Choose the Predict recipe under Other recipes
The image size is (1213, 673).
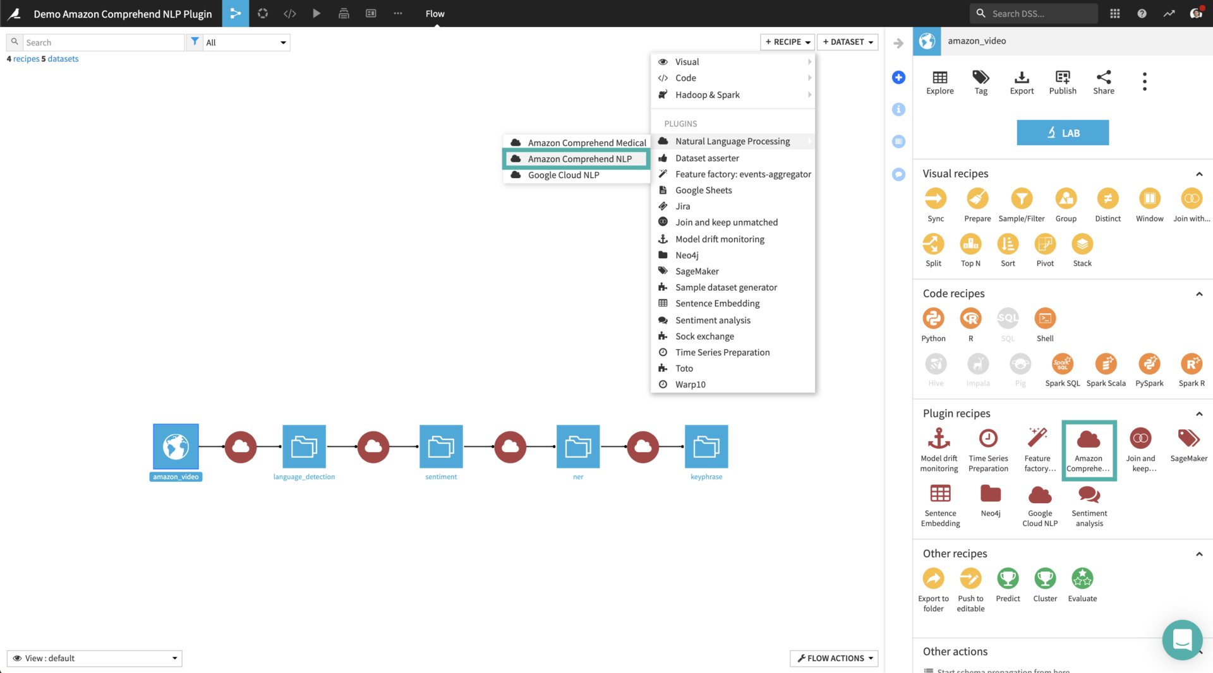(1008, 578)
